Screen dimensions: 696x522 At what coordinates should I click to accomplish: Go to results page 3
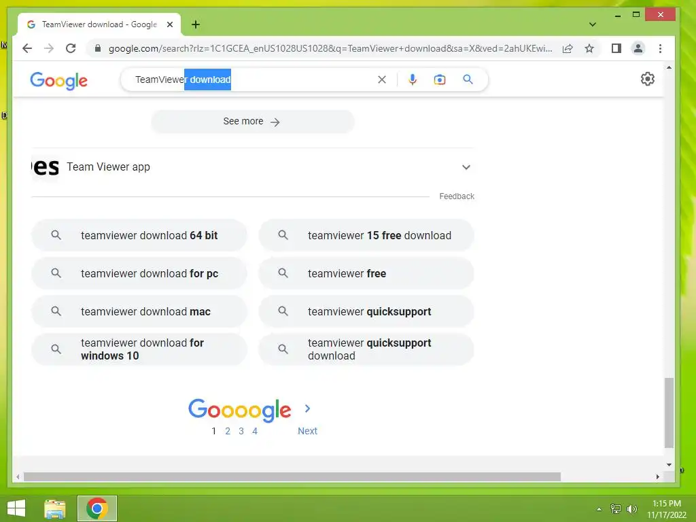pos(241,431)
